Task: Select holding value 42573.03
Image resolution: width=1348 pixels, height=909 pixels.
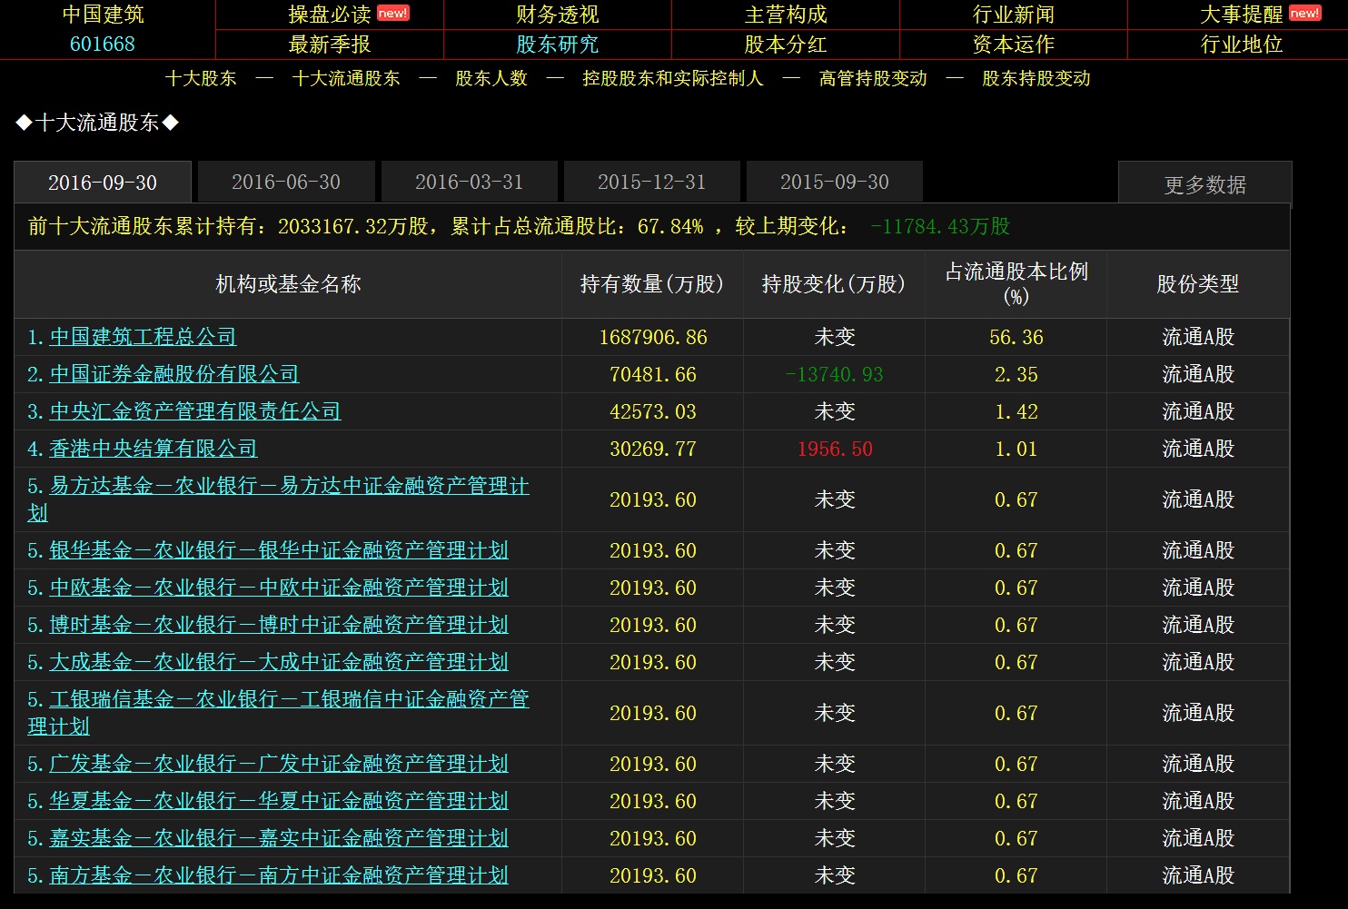Action: [x=653, y=412]
